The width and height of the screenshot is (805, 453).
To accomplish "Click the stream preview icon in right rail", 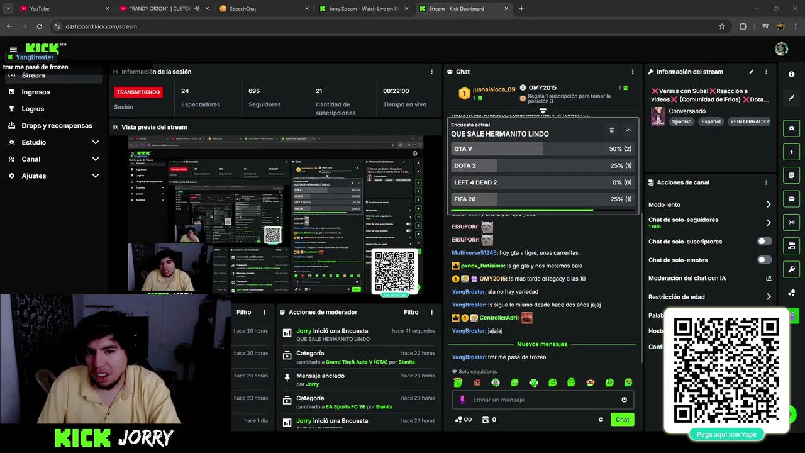I will point(791,128).
